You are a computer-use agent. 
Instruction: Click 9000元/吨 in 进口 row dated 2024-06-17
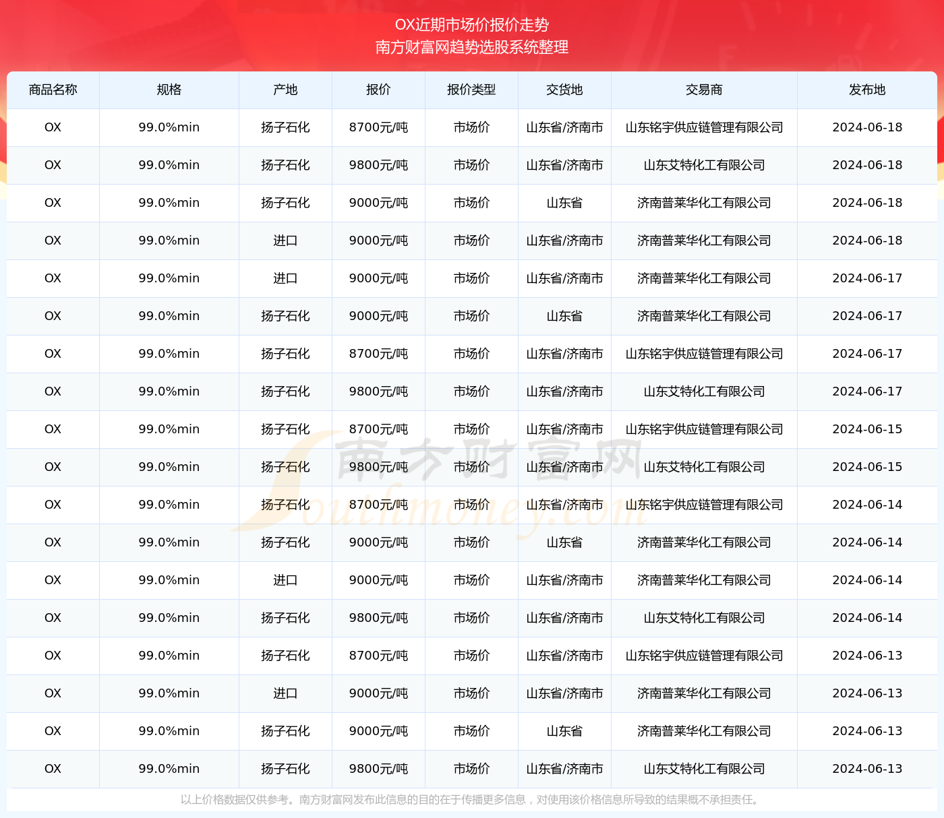378,278
